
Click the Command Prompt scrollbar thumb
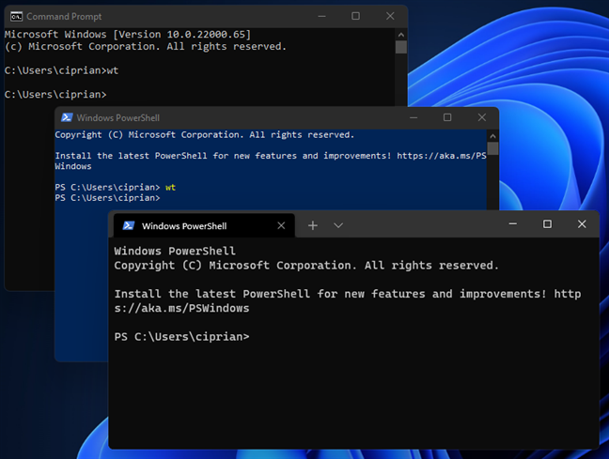[x=401, y=47]
